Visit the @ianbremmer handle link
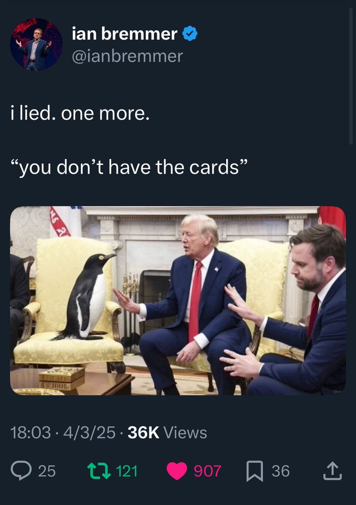This screenshot has height=505, width=356. click(x=127, y=56)
